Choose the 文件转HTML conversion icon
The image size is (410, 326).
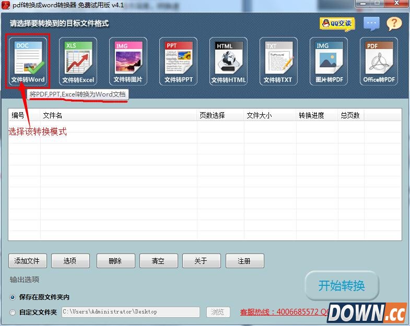(x=229, y=62)
